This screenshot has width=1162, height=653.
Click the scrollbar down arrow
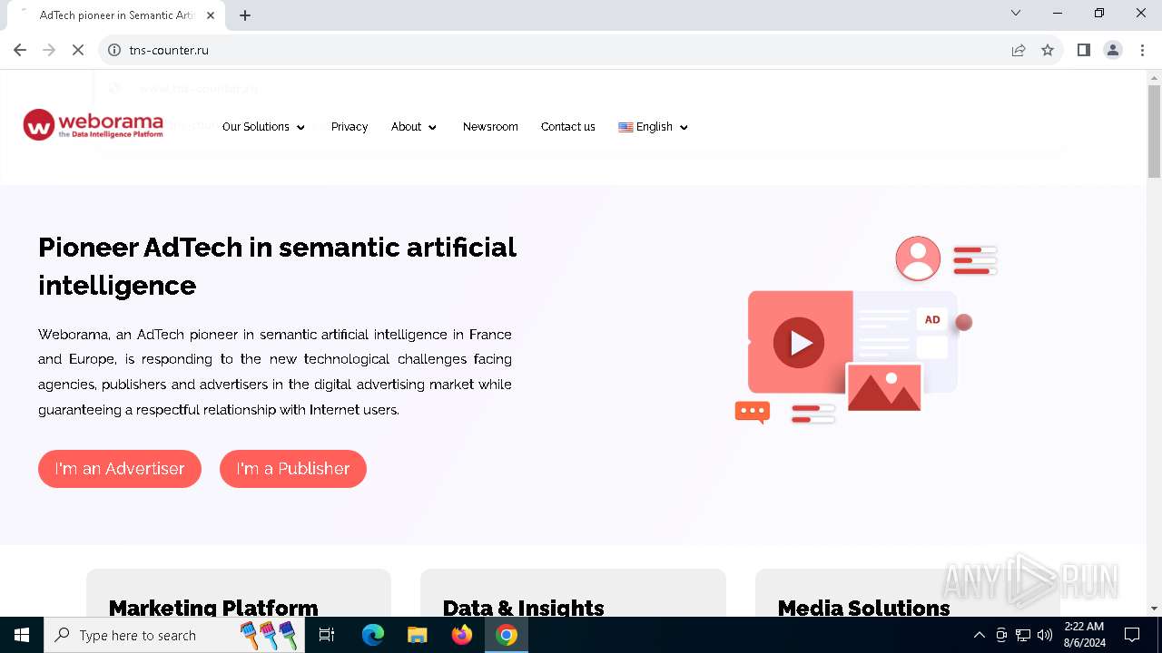pos(1154,609)
